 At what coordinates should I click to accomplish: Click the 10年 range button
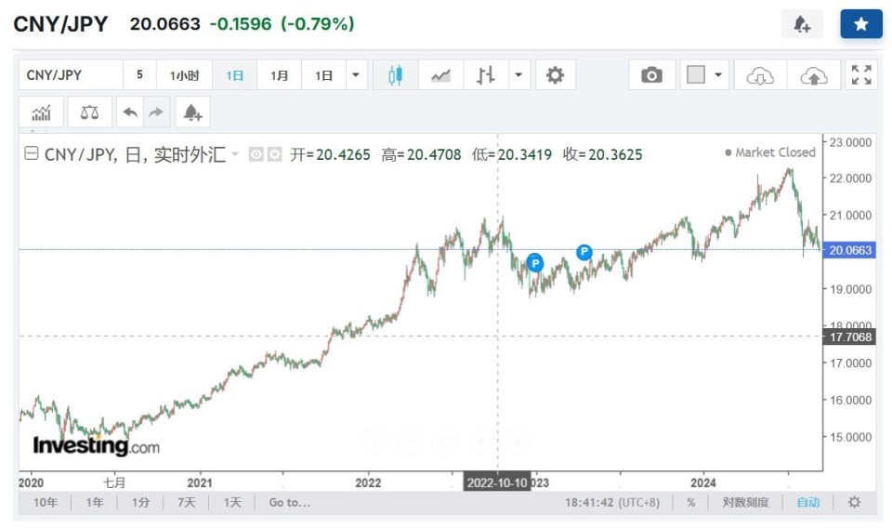coord(45,502)
